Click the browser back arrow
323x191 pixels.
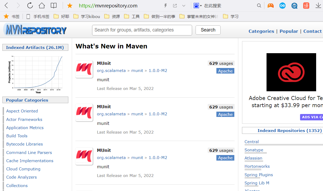click(6, 6)
